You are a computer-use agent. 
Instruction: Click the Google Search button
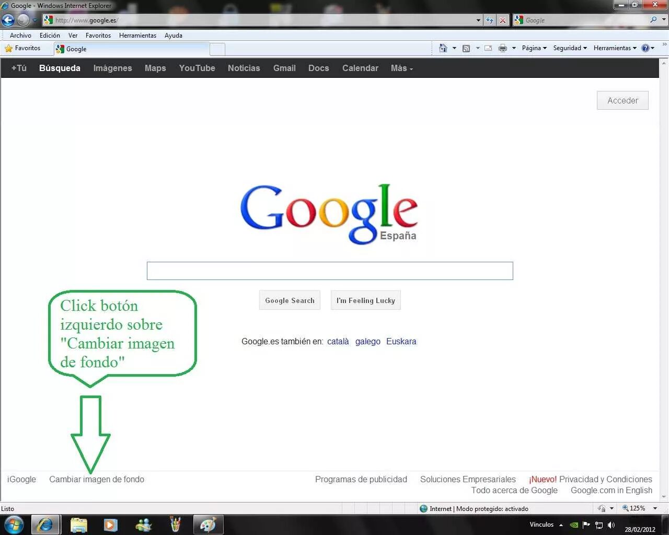(290, 300)
